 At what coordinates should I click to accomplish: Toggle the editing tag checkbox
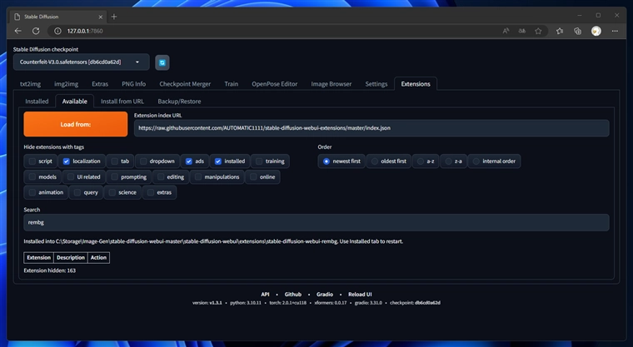click(x=161, y=176)
